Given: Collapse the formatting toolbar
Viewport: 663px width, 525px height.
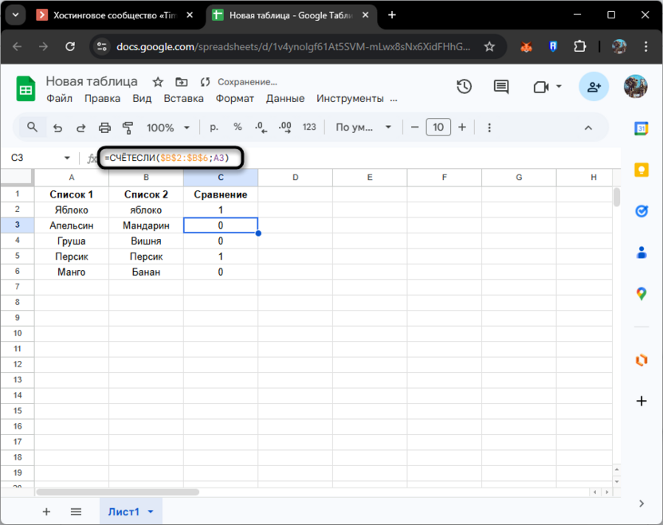Looking at the screenshot, I should [x=588, y=127].
